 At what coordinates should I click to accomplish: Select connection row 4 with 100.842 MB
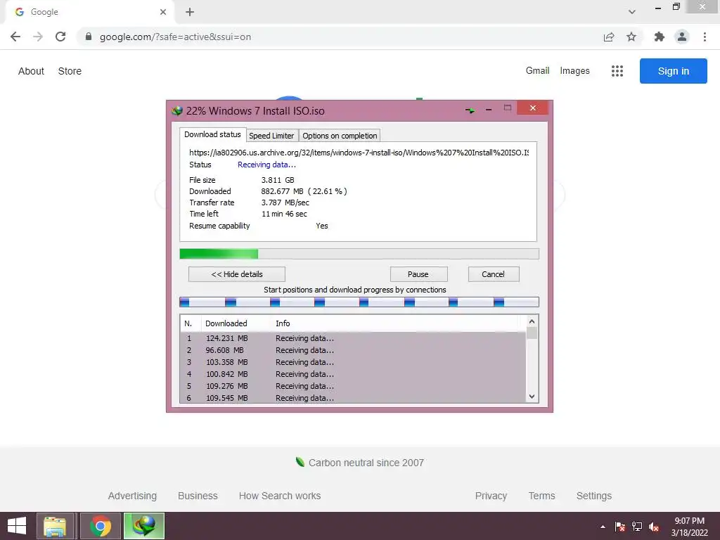click(x=353, y=374)
